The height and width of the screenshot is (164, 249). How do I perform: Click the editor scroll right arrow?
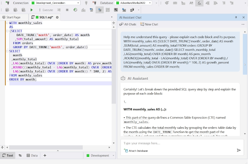[x=109, y=147]
